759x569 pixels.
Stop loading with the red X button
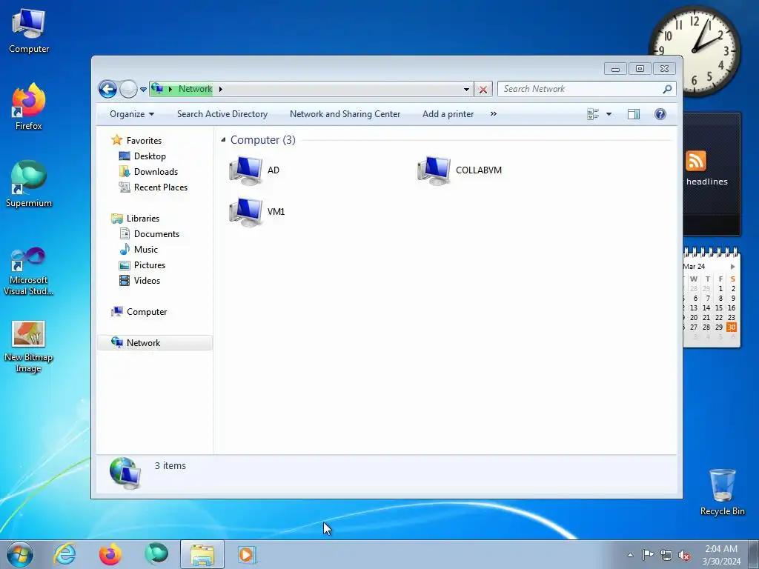pos(483,90)
